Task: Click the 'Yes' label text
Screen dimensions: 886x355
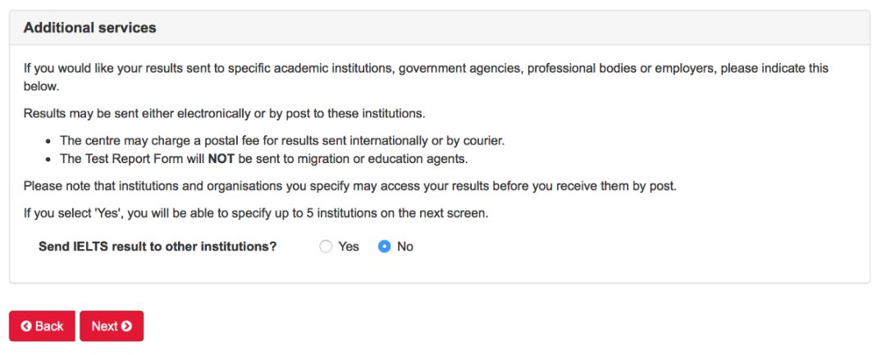Action: tap(349, 247)
